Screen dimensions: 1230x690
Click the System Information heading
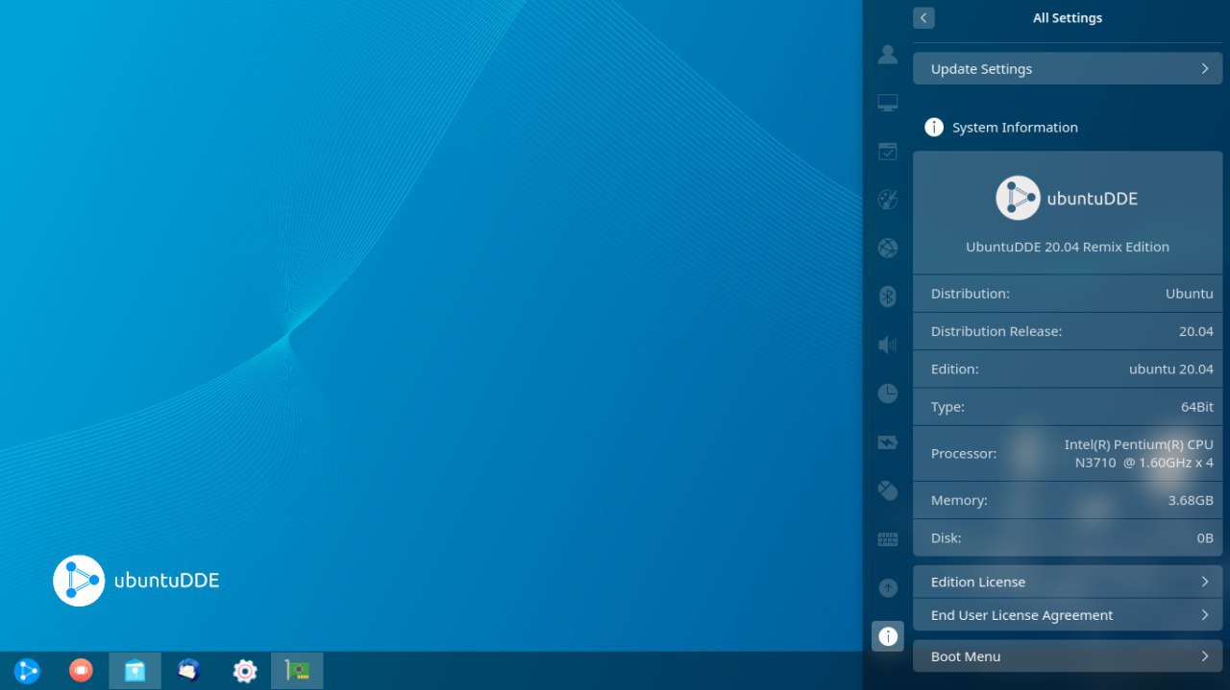(1015, 127)
